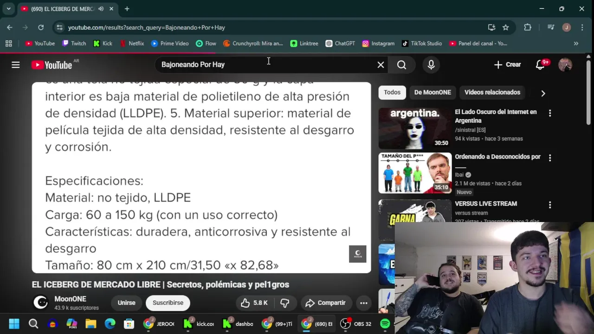Mute the tab via speaker icon
The image size is (594, 334).
100,9
